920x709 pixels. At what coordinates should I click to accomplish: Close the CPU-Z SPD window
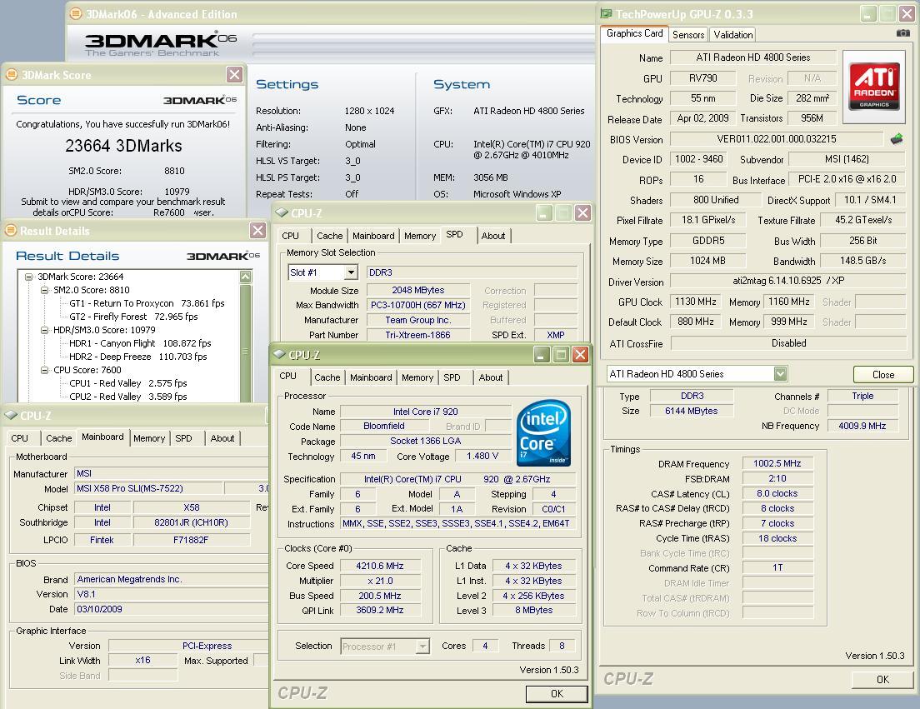point(582,213)
